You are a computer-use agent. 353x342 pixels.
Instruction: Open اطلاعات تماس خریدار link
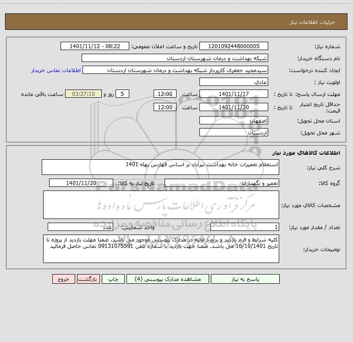pyautogui.click(x=56, y=70)
